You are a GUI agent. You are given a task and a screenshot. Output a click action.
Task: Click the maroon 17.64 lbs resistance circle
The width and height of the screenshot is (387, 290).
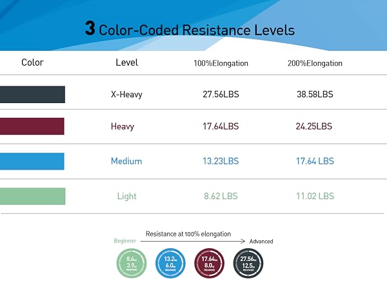[209, 263]
